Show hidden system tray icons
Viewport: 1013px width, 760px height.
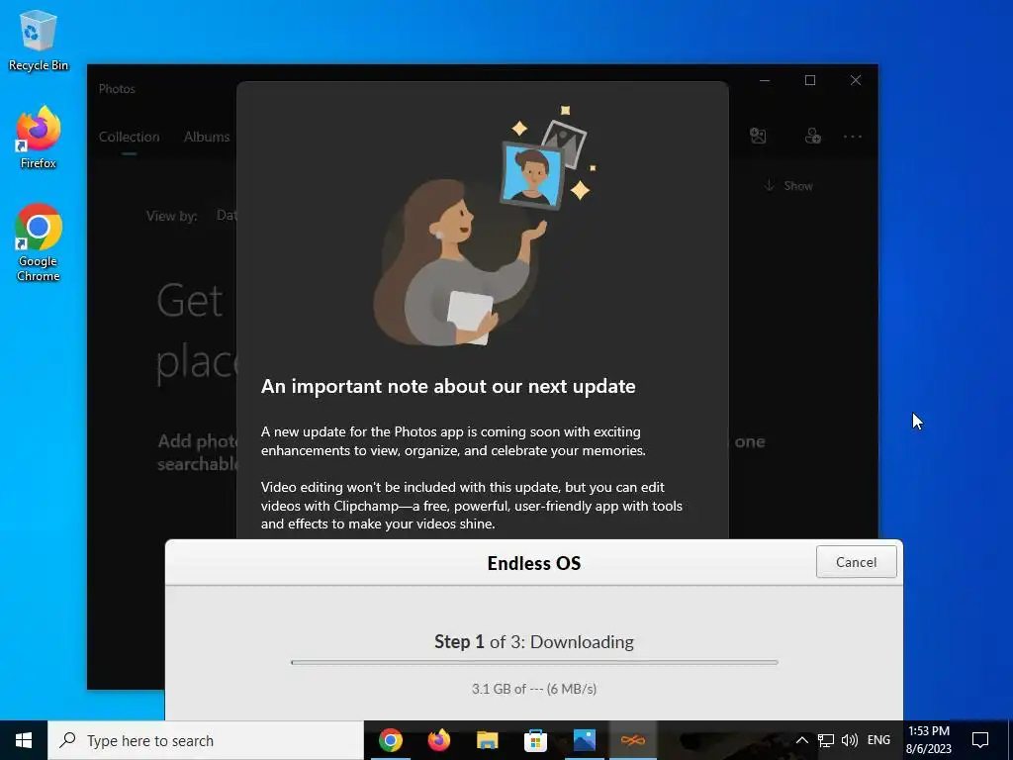pos(801,740)
